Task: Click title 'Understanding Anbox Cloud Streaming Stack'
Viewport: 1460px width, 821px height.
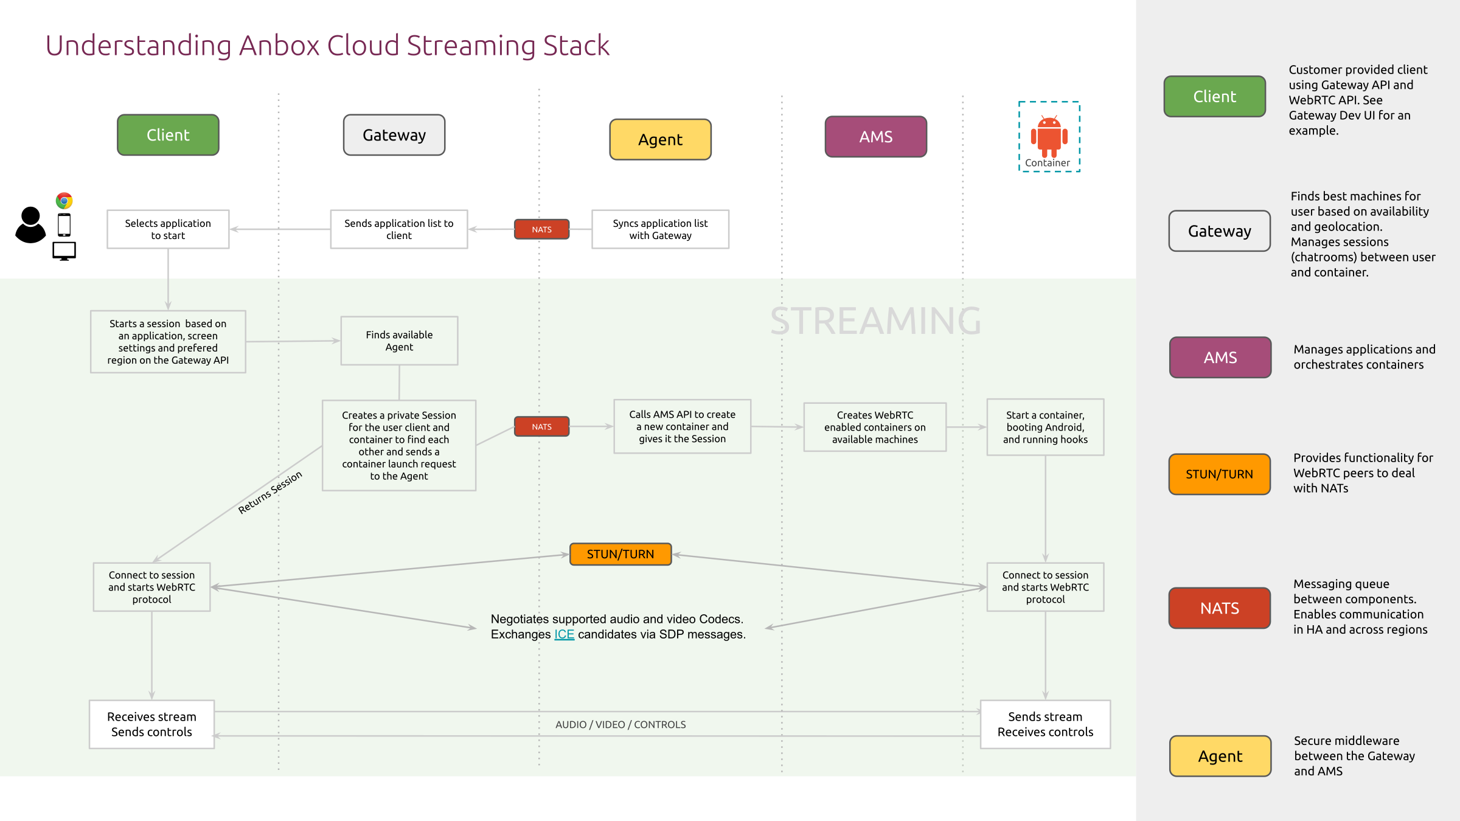Action: [327, 46]
